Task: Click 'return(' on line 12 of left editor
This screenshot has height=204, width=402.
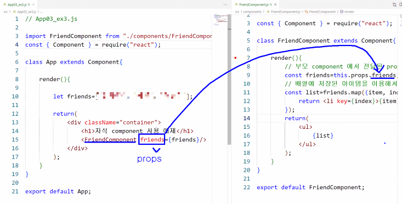Action: [65, 114]
